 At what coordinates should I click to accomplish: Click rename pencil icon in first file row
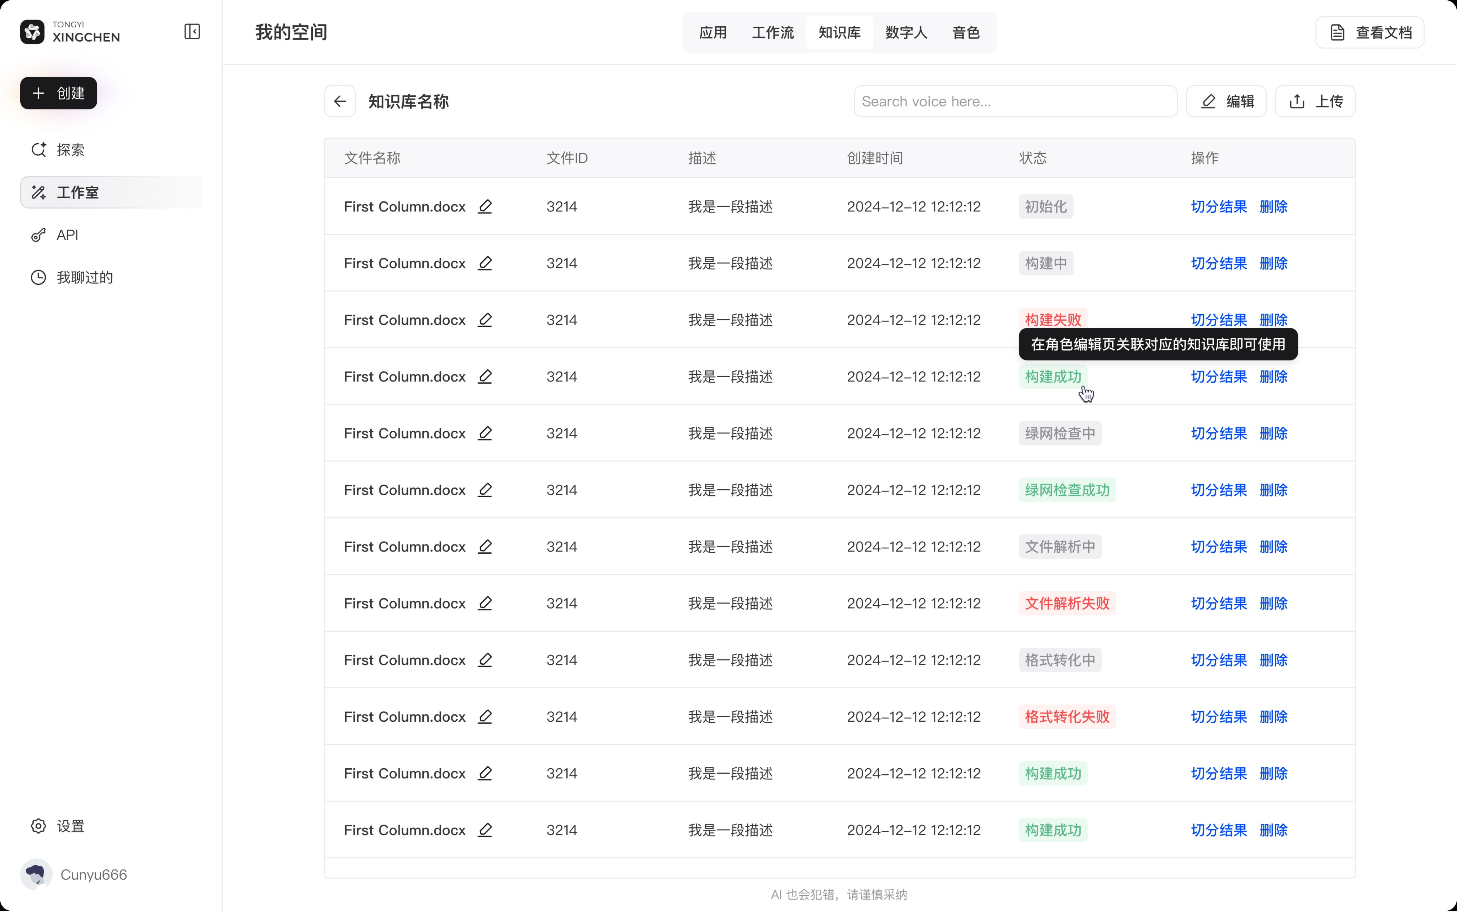485,207
